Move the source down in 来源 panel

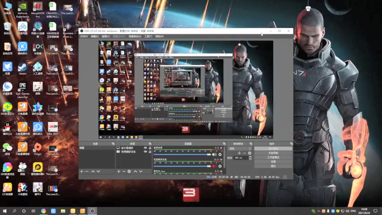click(x=140, y=172)
